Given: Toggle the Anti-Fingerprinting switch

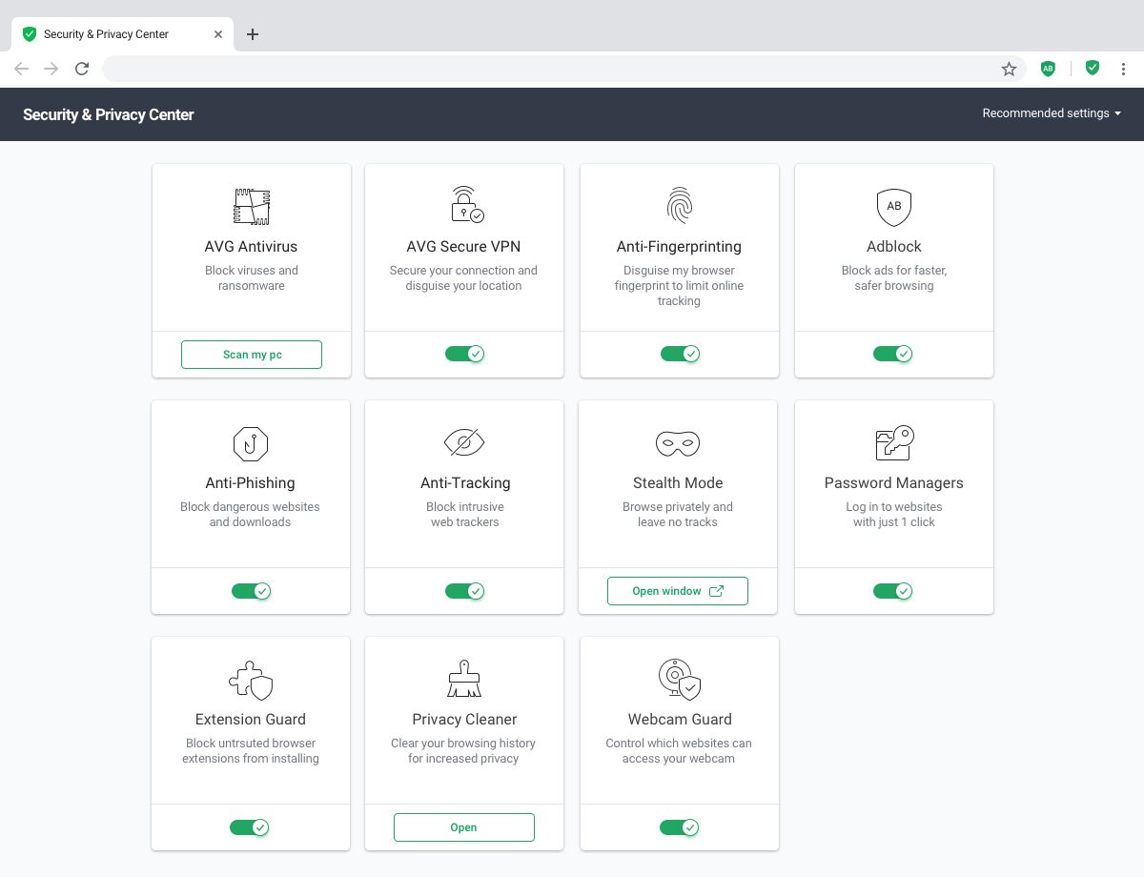Looking at the screenshot, I should (681, 354).
